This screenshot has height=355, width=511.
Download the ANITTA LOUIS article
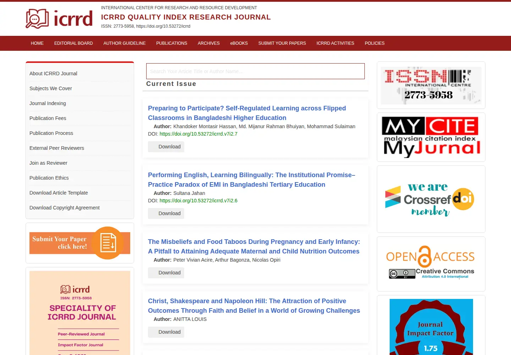point(166,332)
